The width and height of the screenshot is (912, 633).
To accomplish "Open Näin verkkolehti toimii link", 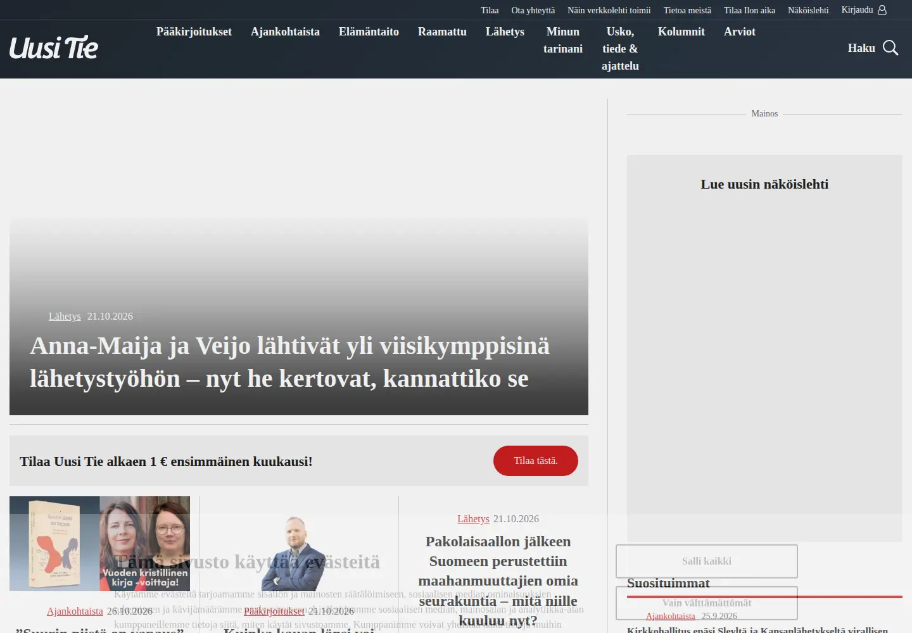I will [609, 10].
